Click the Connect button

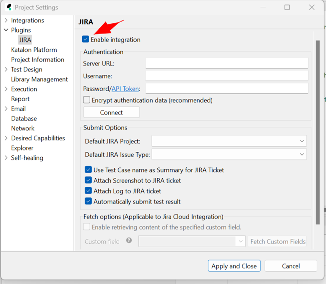click(x=111, y=112)
